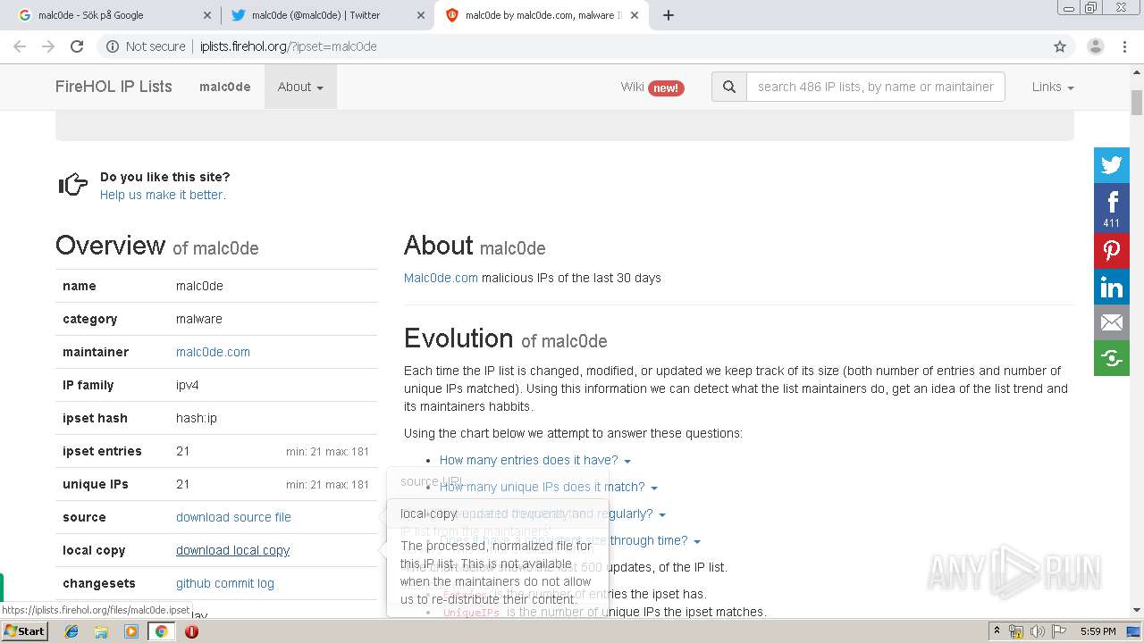The height and width of the screenshot is (643, 1144).
Task: Open 'Help us make it better' link
Action: tap(163, 195)
